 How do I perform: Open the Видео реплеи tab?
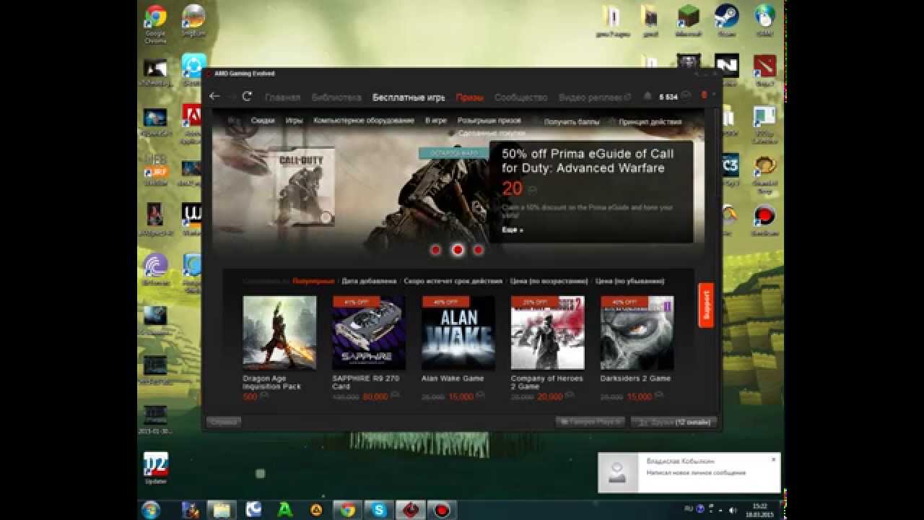click(590, 97)
